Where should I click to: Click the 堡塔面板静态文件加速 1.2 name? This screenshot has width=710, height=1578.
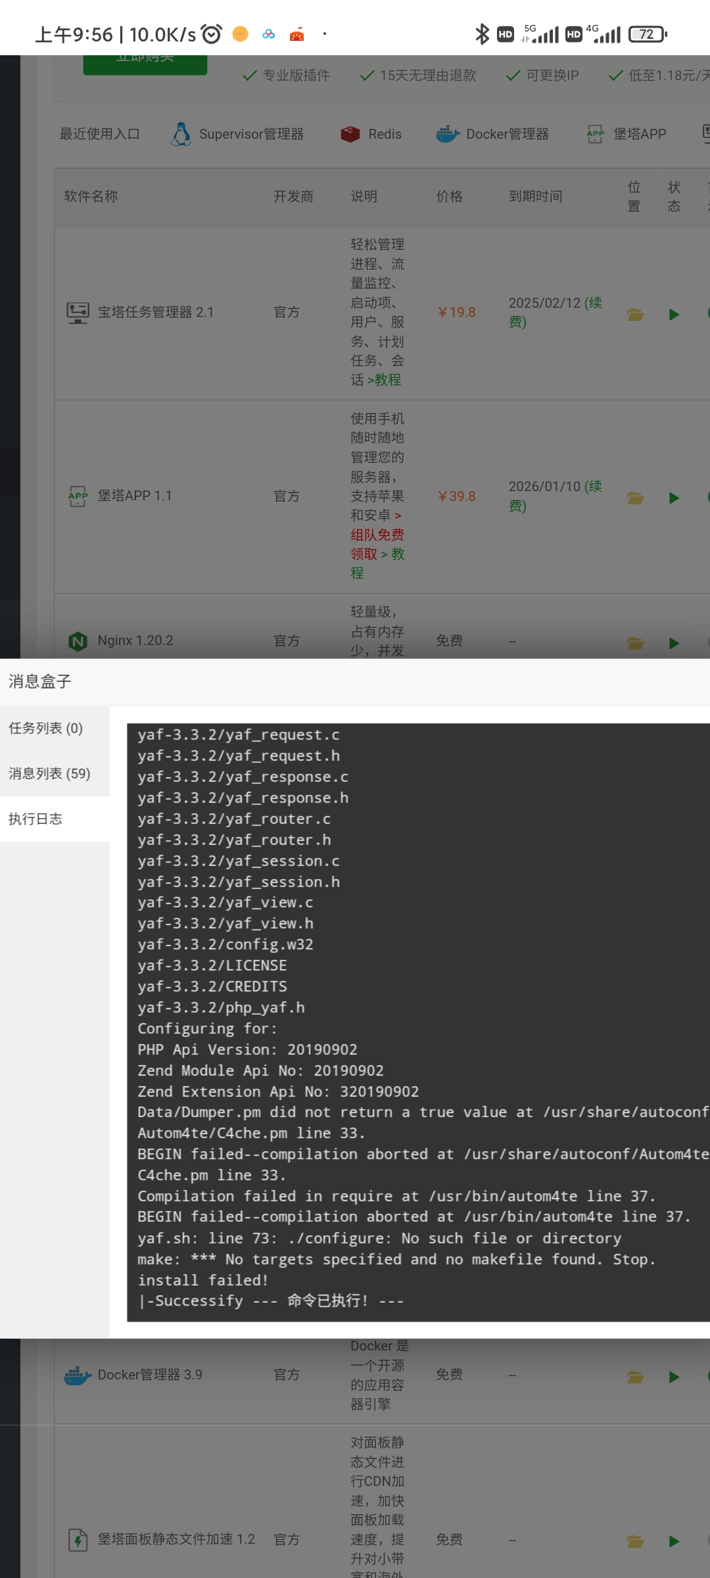176,1540
